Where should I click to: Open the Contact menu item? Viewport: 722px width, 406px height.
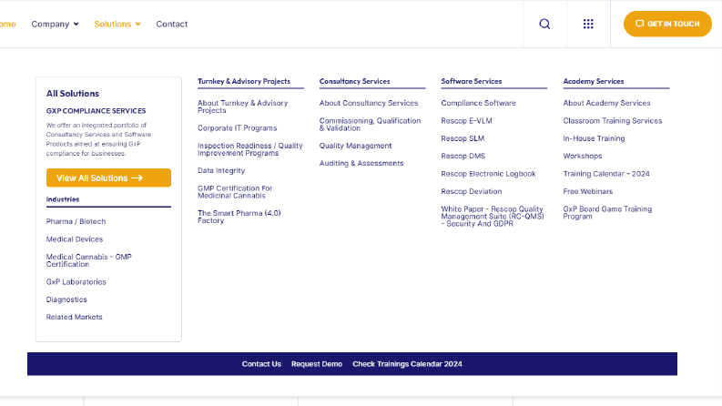tap(172, 24)
